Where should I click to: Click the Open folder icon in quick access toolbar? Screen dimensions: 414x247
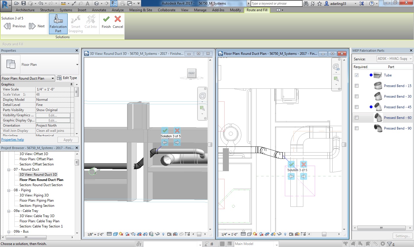17,3
